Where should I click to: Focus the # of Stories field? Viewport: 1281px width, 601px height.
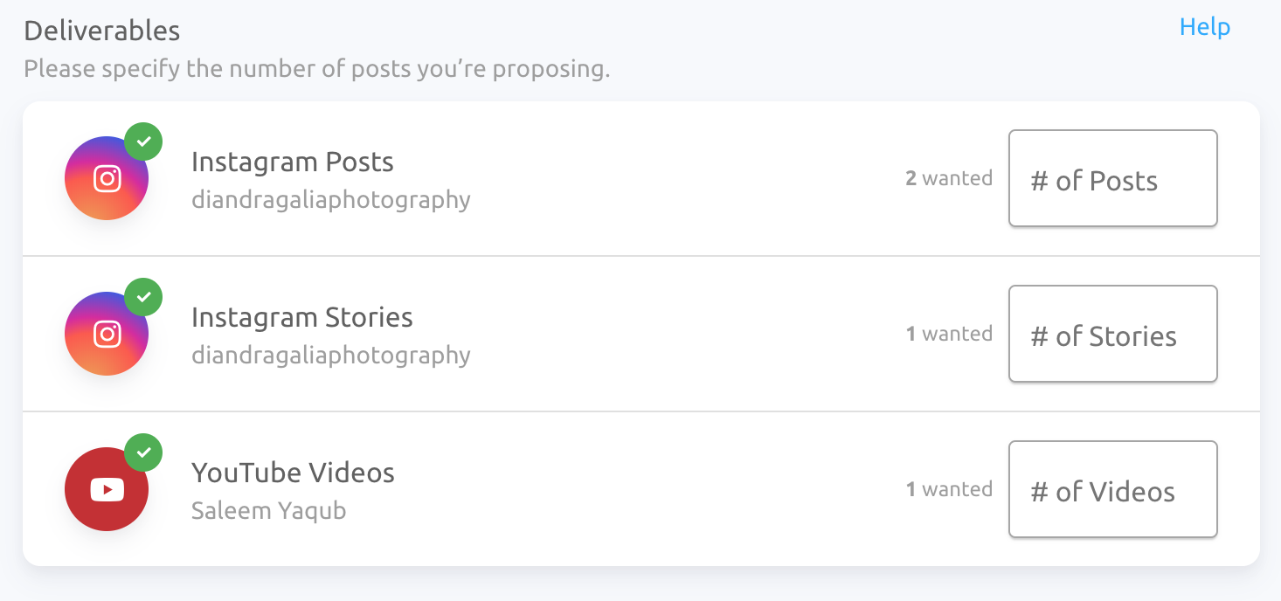pos(1113,334)
